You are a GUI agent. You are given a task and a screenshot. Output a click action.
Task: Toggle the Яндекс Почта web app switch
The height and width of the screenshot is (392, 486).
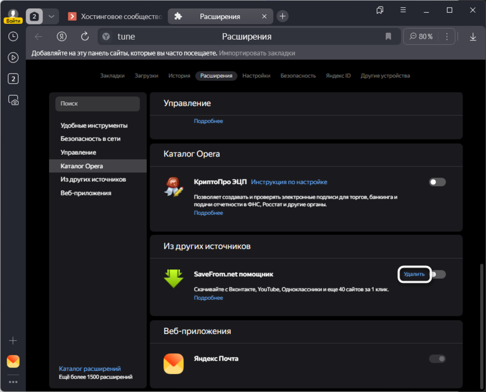click(437, 359)
